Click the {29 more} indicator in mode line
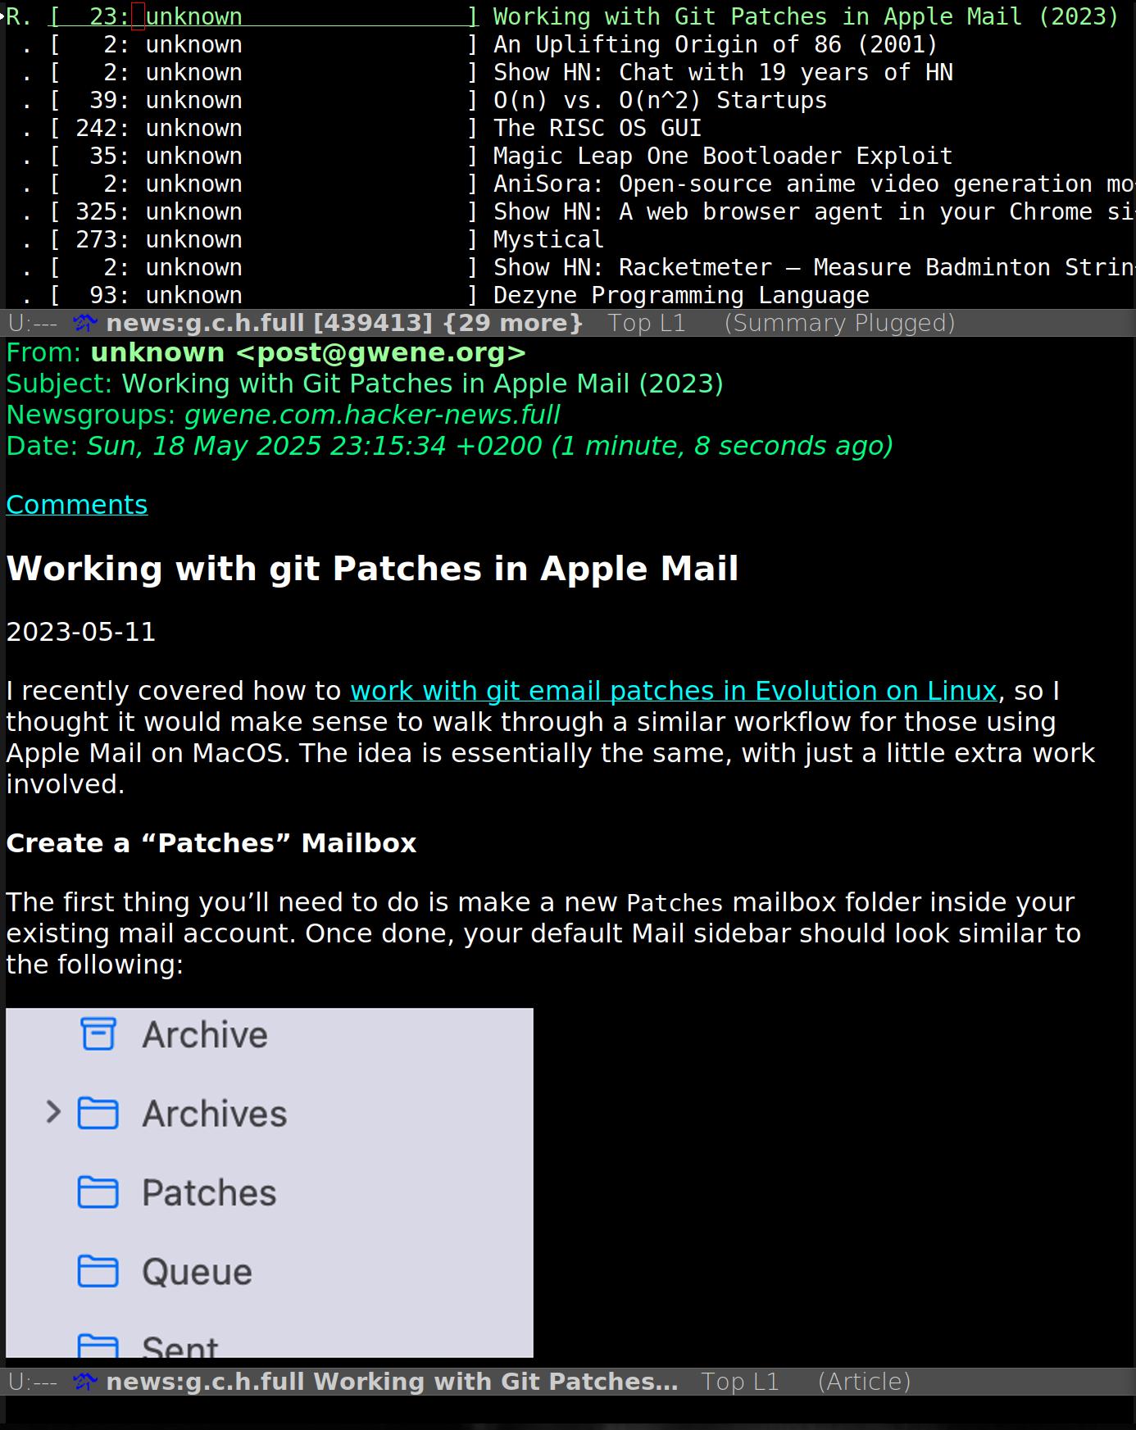 512,323
